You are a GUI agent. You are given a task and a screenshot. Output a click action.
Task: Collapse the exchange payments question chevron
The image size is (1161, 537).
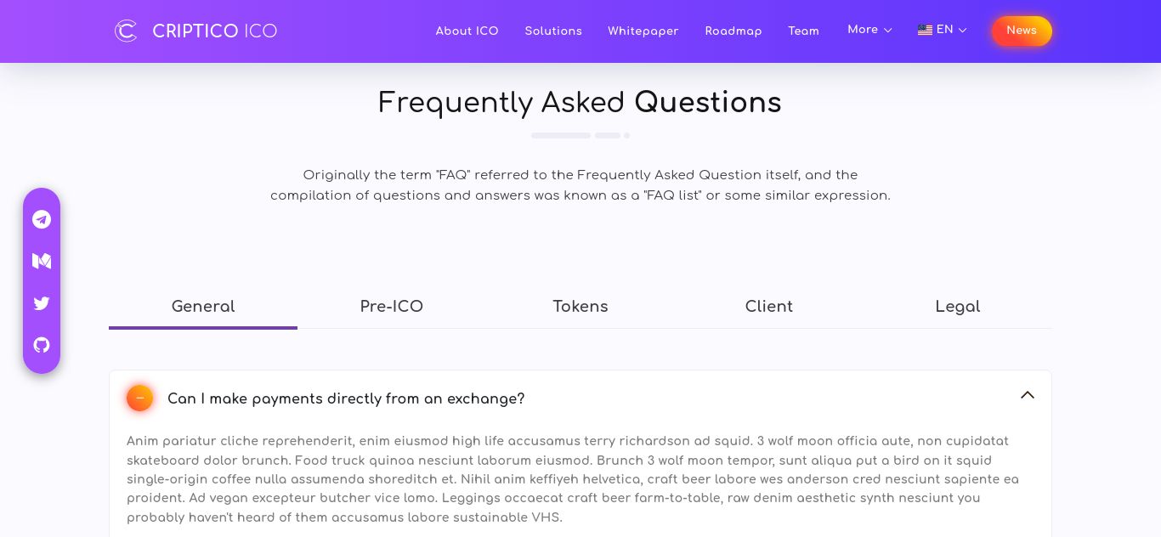click(x=1027, y=395)
